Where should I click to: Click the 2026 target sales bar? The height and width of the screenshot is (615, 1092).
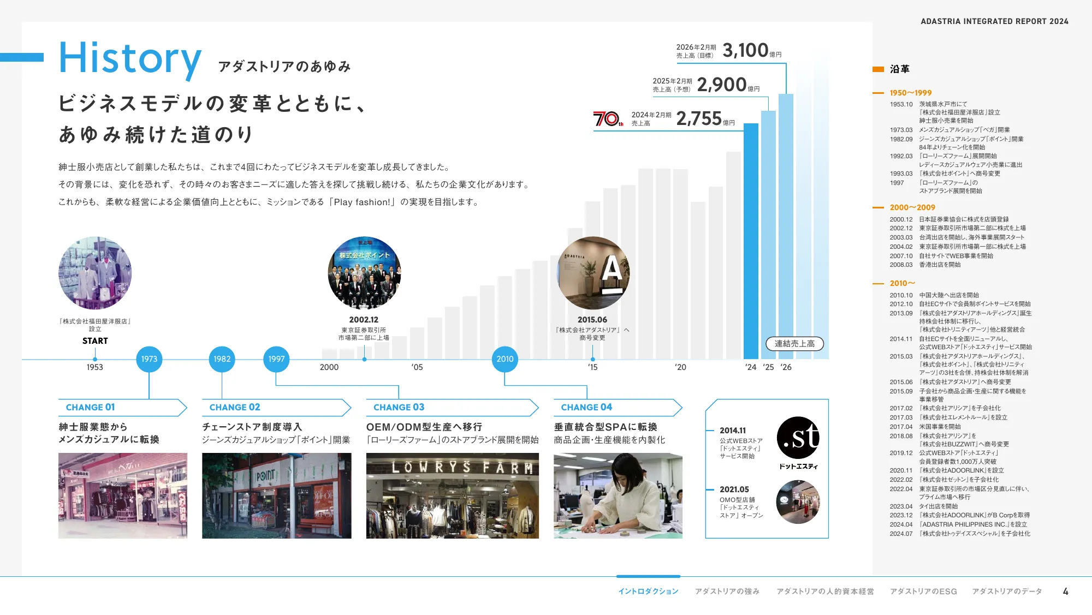pos(786,226)
